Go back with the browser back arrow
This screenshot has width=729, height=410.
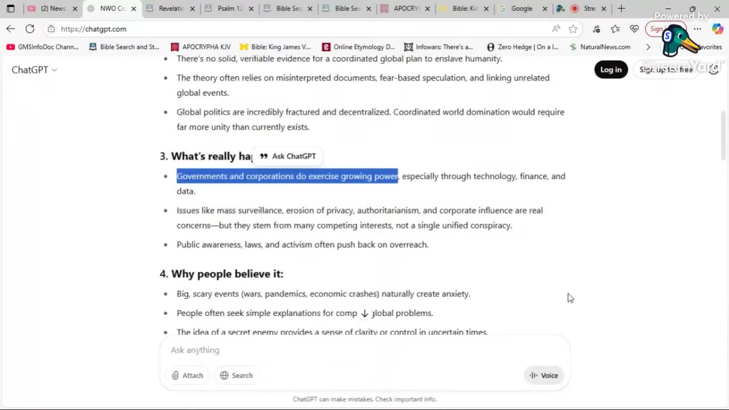coord(11,28)
